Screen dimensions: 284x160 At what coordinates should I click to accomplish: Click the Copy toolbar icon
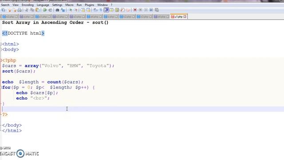pyautogui.click(x=32, y=10)
